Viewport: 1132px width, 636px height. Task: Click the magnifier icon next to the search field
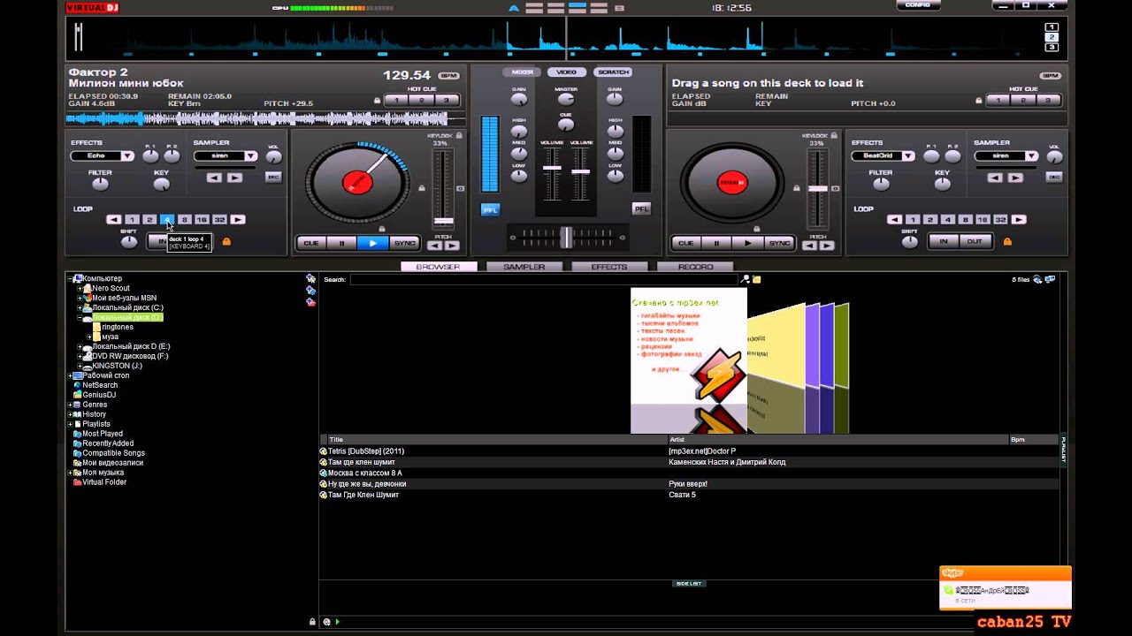(746, 279)
